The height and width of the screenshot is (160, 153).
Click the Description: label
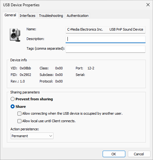35,39
